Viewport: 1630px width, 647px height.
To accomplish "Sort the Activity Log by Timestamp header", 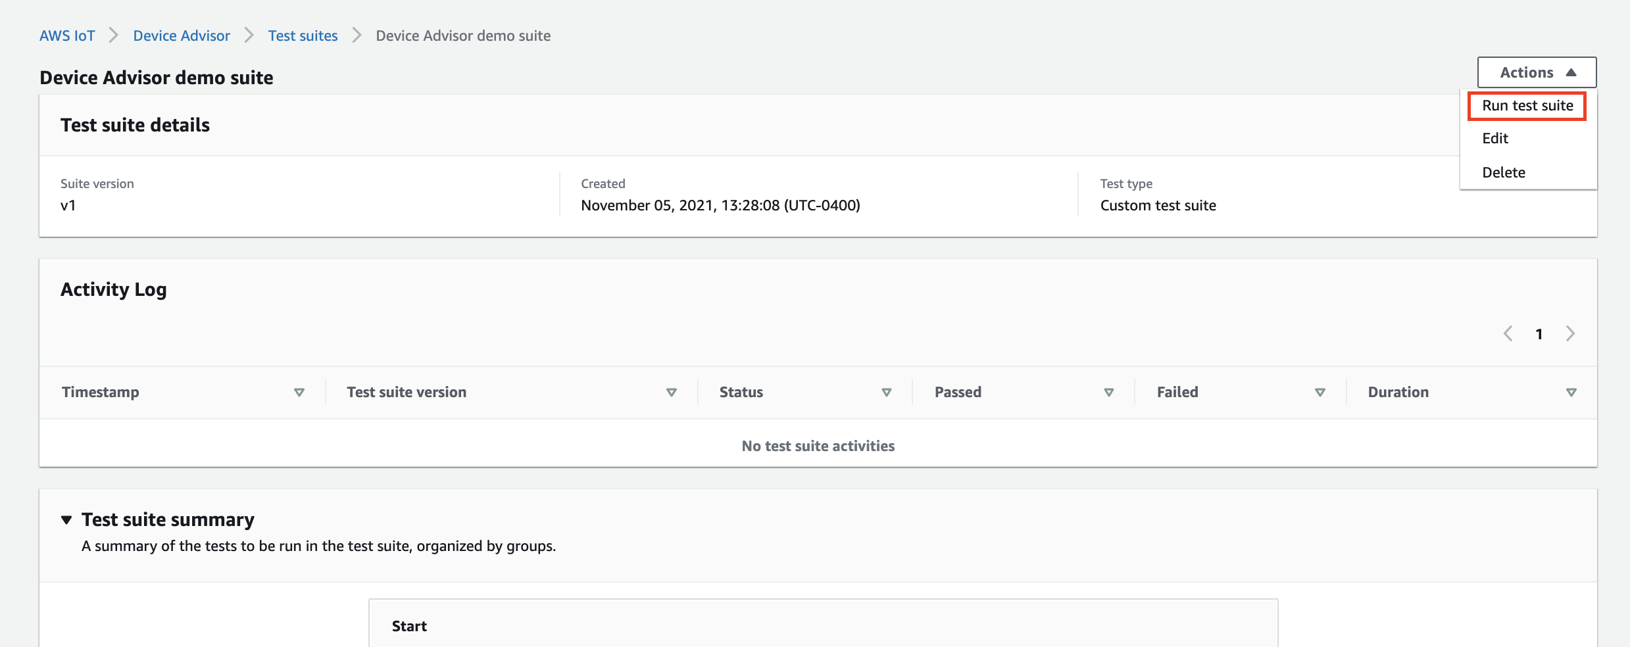I will tap(100, 392).
